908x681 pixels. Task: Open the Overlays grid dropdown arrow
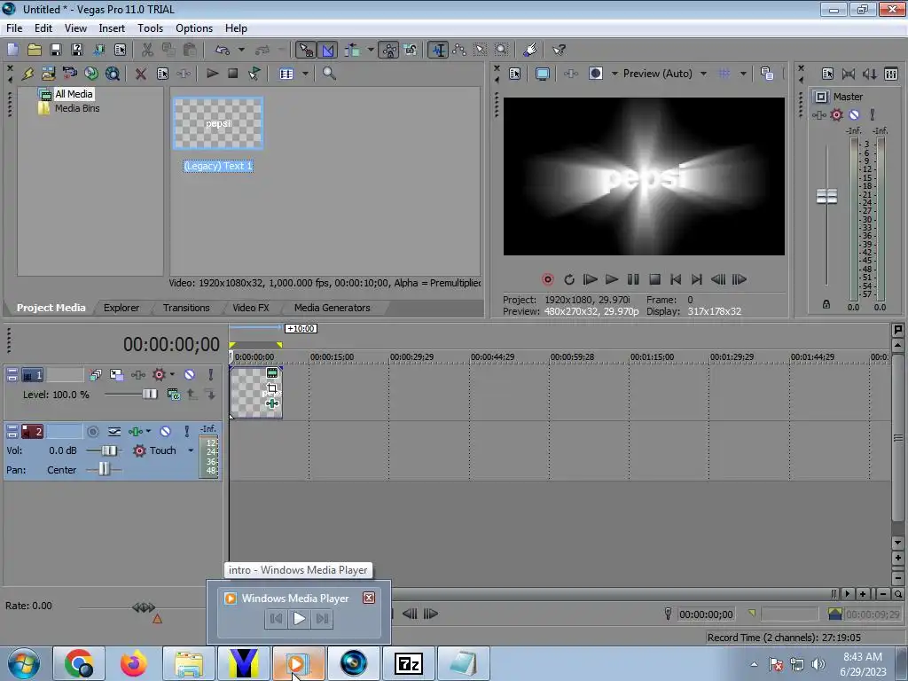(743, 74)
